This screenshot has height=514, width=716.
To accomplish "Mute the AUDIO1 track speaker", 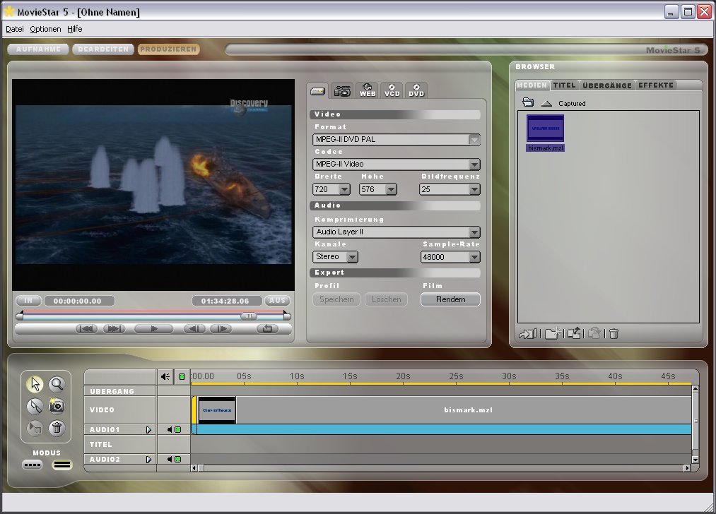I will coord(170,429).
